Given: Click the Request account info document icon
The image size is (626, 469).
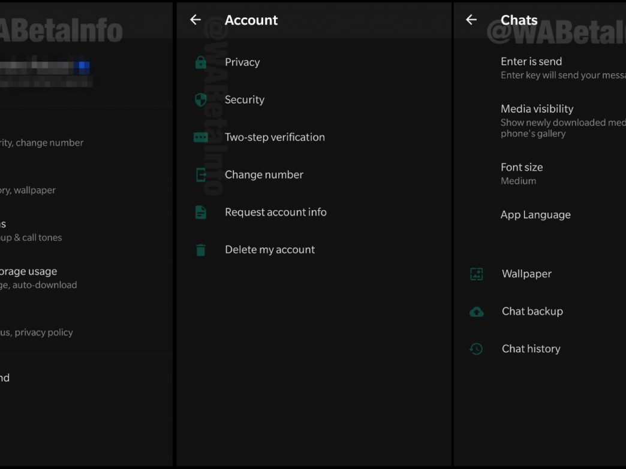Looking at the screenshot, I should tap(201, 213).
